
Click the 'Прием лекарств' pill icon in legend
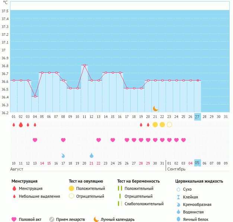52,219
